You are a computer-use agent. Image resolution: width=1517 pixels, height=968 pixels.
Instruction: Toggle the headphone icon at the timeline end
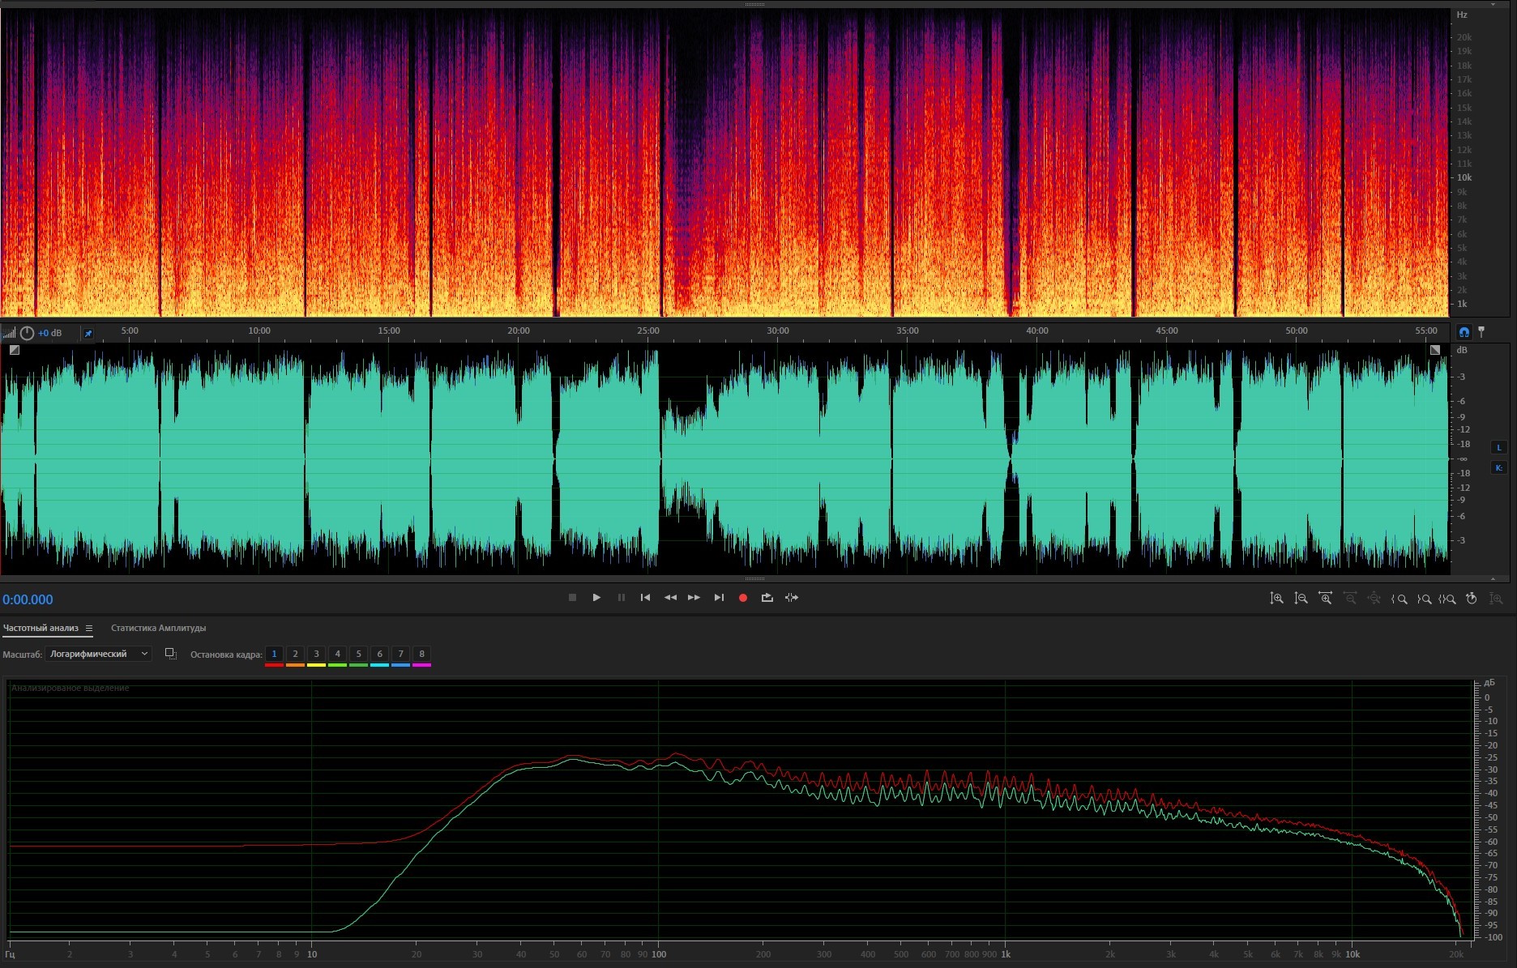click(x=1464, y=332)
